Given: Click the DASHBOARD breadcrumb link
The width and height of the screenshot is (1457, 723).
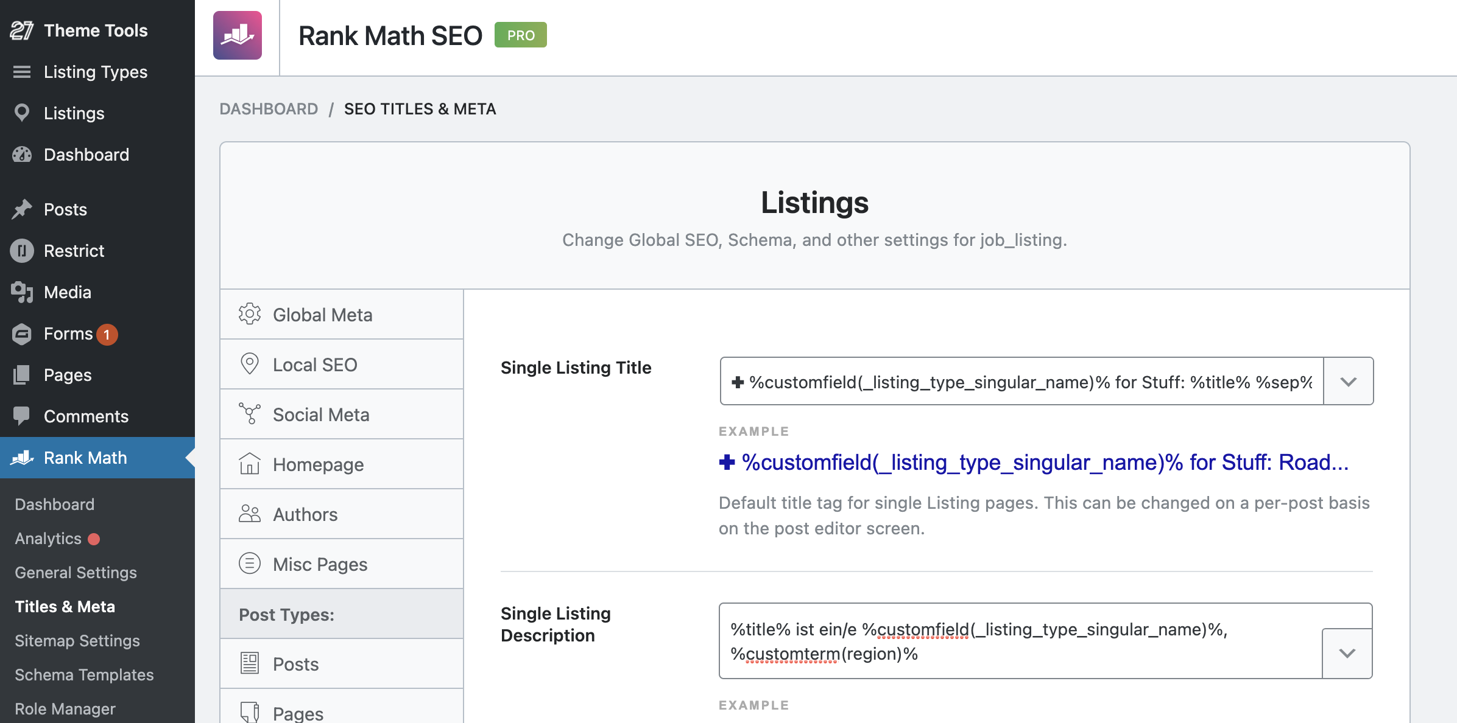Looking at the screenshot, I should coord(269,109).
